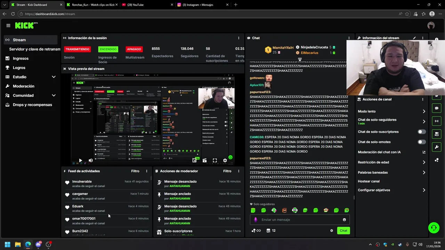The height and width of the screenshot is (250, 445).
Task: Send message with green Chat button
Action: coord(343,231)
